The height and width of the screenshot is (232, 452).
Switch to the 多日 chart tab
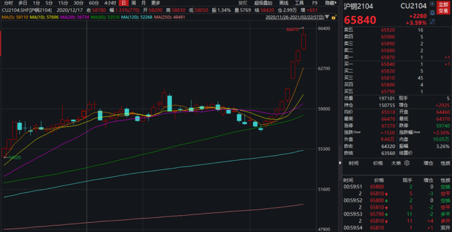[23, 3]
